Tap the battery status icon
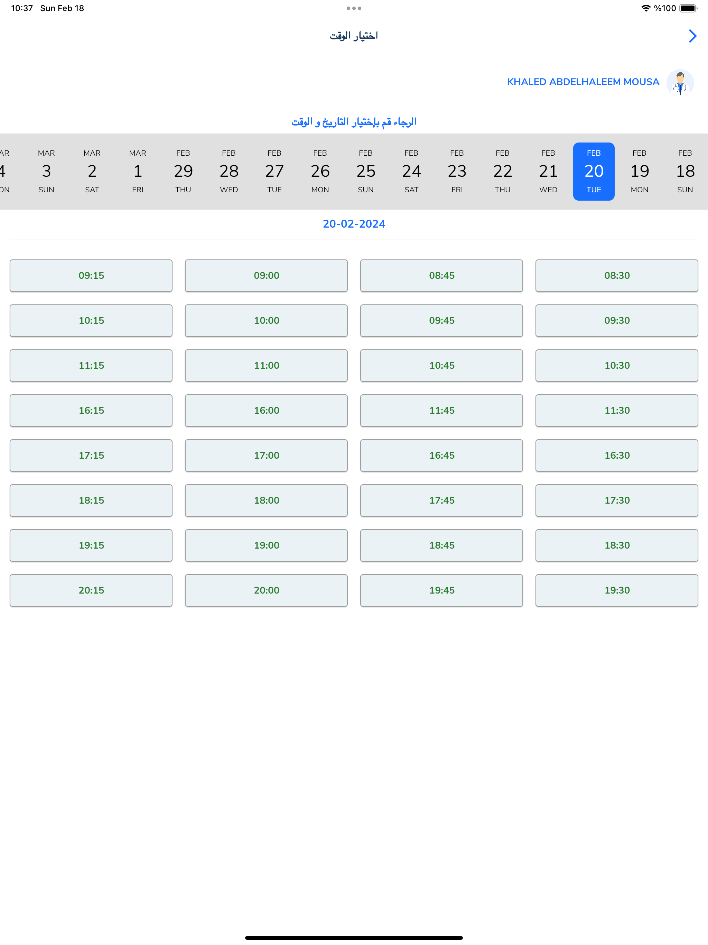Screen dimensions: 708x945 [688, 8]
